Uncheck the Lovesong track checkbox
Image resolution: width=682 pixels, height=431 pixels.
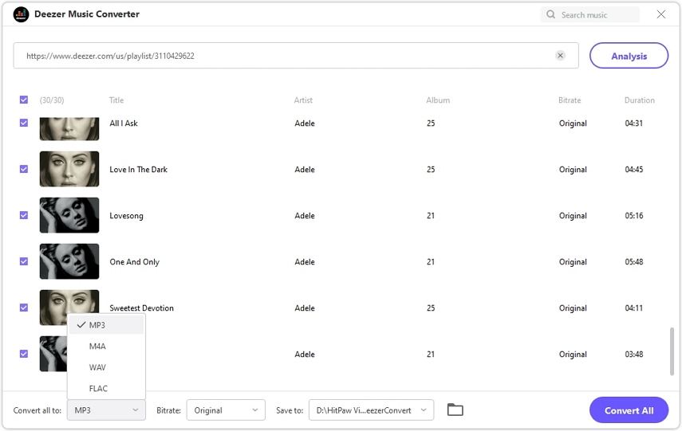click(24, 215)
